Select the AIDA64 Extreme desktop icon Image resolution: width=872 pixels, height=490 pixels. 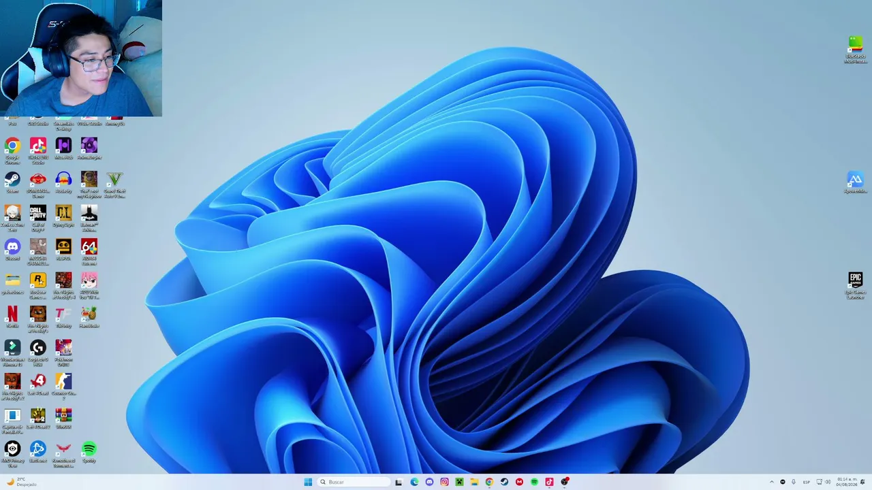[89, 250]
